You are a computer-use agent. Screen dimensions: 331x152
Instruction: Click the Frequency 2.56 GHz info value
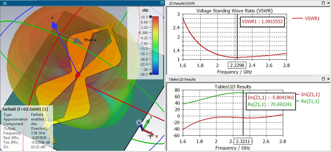pyautogui.click(x=37, y=133)
